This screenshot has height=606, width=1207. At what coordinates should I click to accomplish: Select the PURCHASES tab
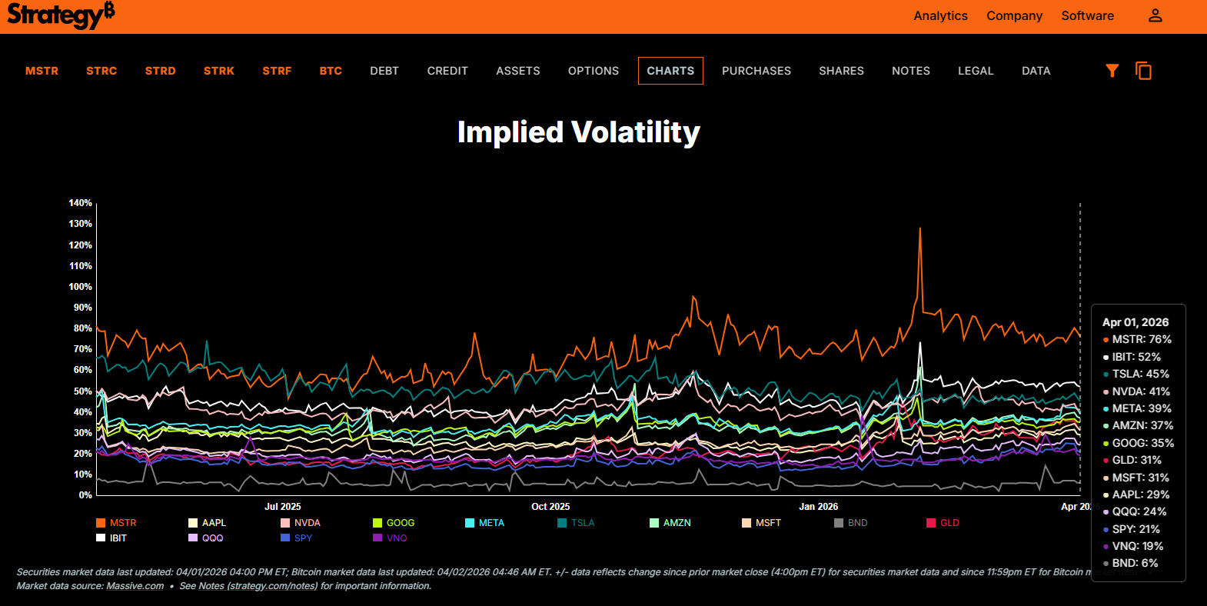(x=756, y=71)
